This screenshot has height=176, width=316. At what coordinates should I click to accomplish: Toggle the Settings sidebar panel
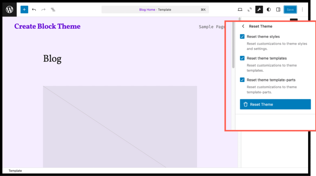(x=278, y=10)
